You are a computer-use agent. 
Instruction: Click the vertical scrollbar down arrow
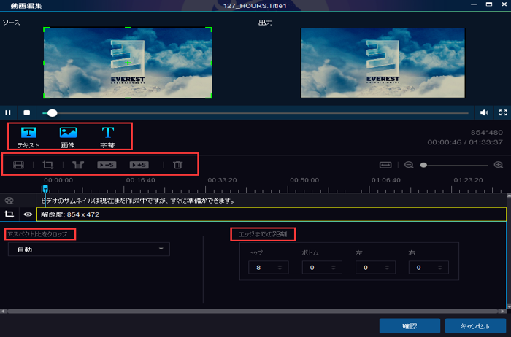(x=509, y=306)
